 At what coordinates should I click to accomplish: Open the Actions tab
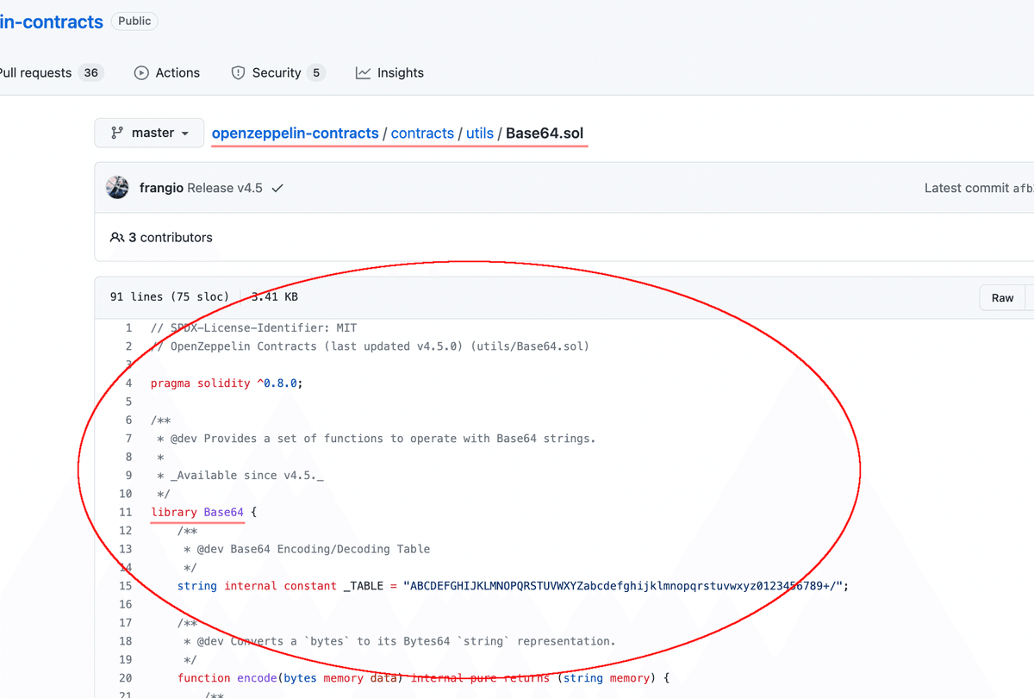coord(167,73)
